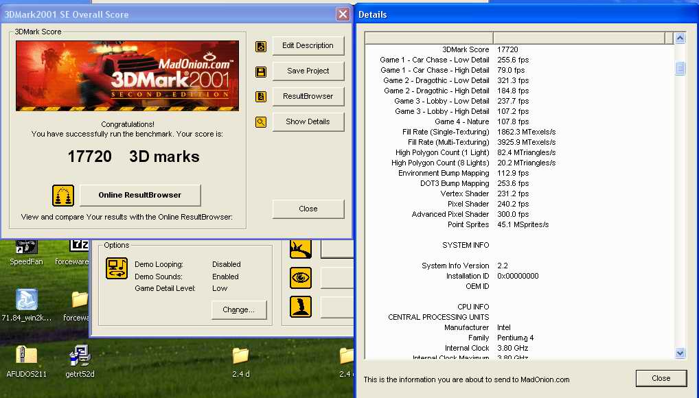Viewport: 699px width, 398px height.
Task: Click the yellow running figure icon
Action: [x=301, y=249]
